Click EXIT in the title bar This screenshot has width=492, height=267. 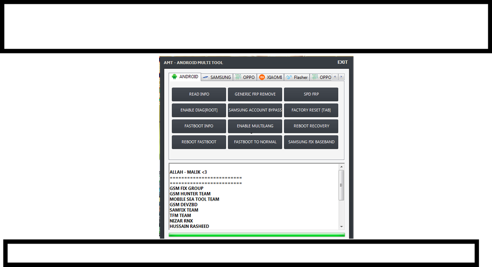pos(342,62)
